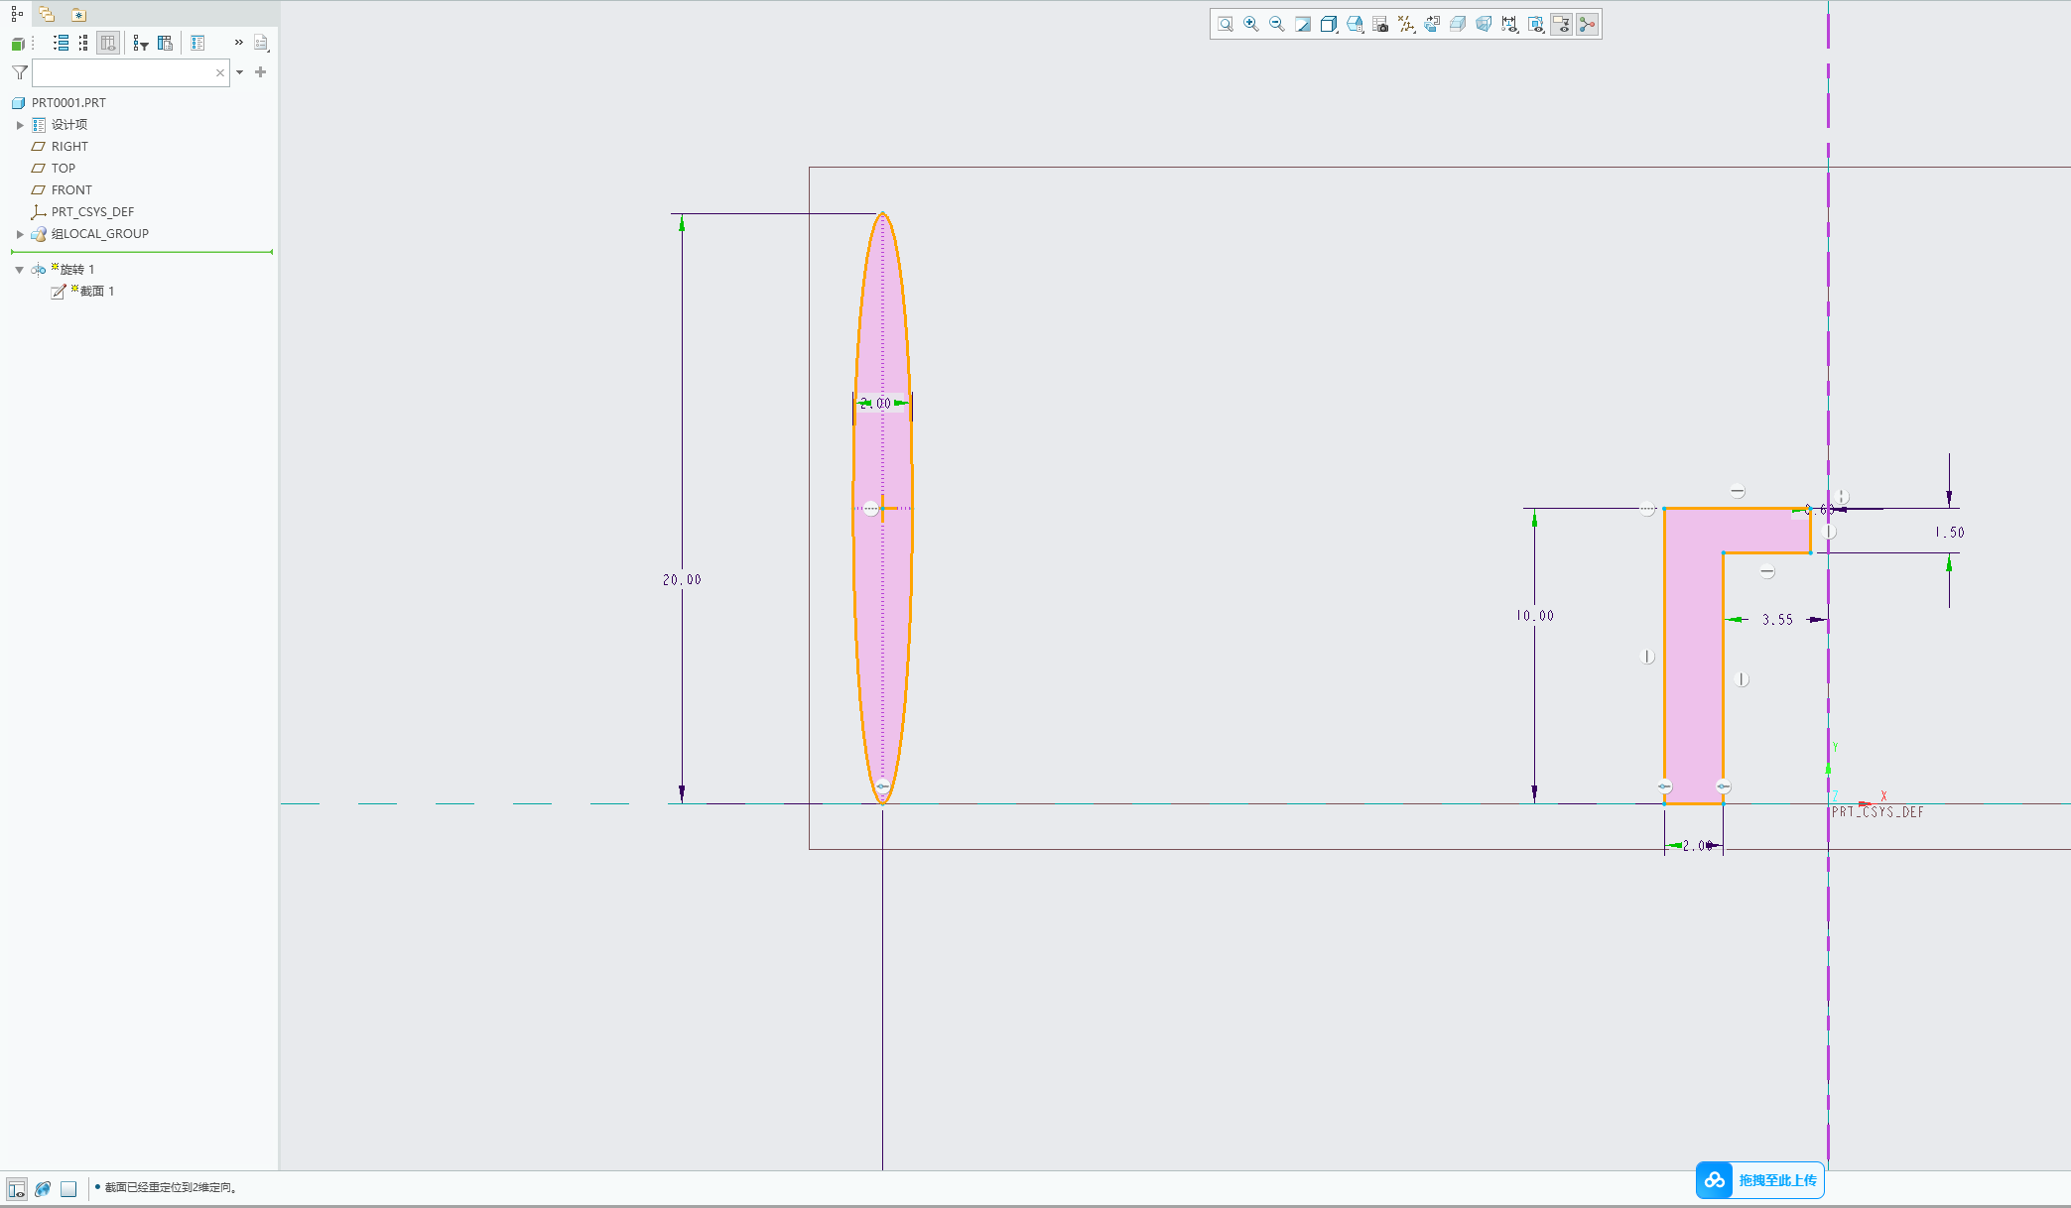
Task: Switch to the Folder Browser tab
Action: [47, 14]
